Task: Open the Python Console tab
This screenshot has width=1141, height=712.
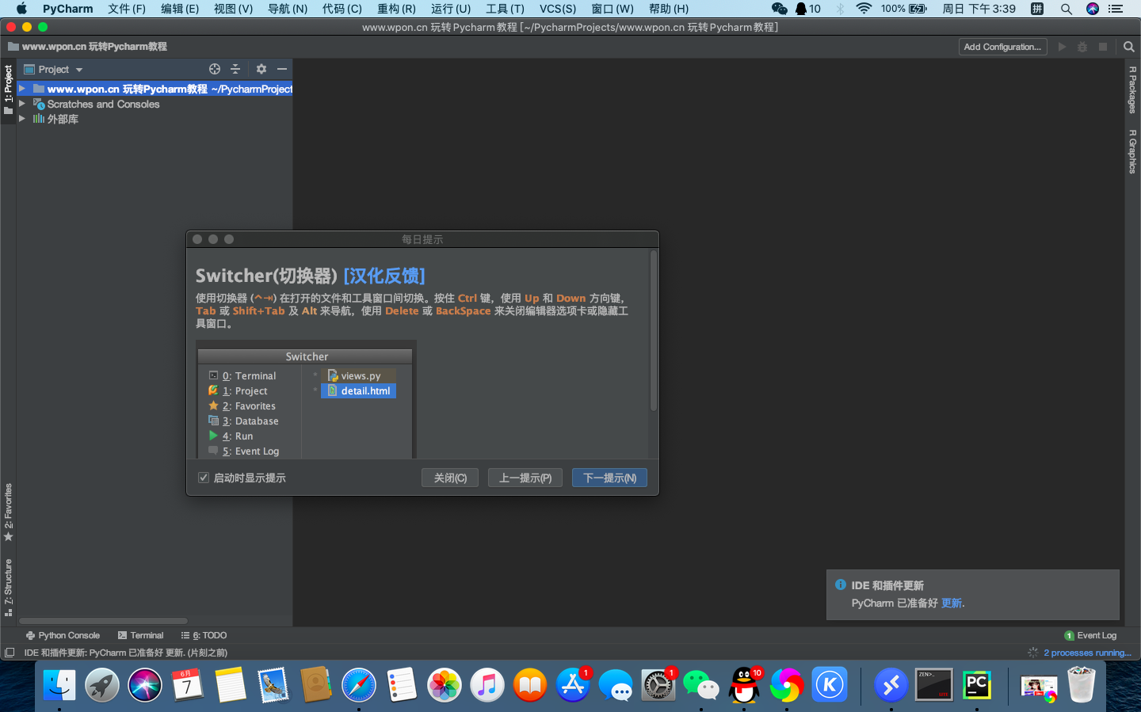Action: 63,635
